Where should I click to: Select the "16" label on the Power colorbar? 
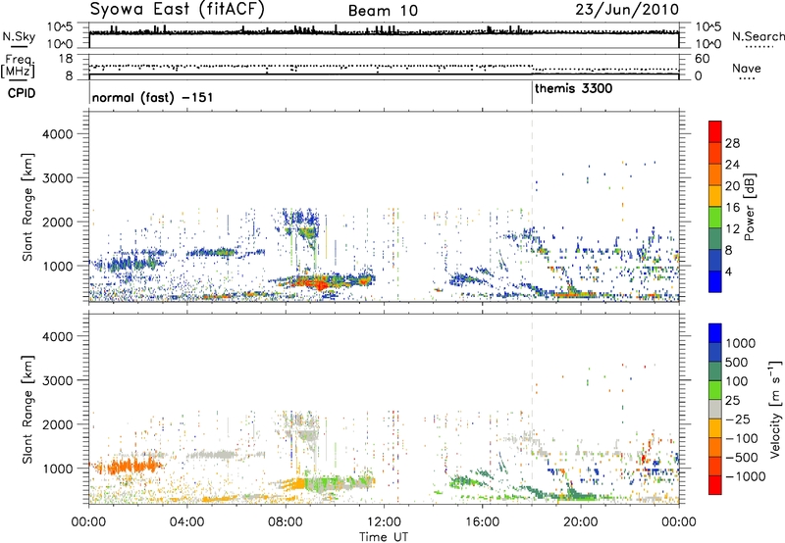point(732,208)
